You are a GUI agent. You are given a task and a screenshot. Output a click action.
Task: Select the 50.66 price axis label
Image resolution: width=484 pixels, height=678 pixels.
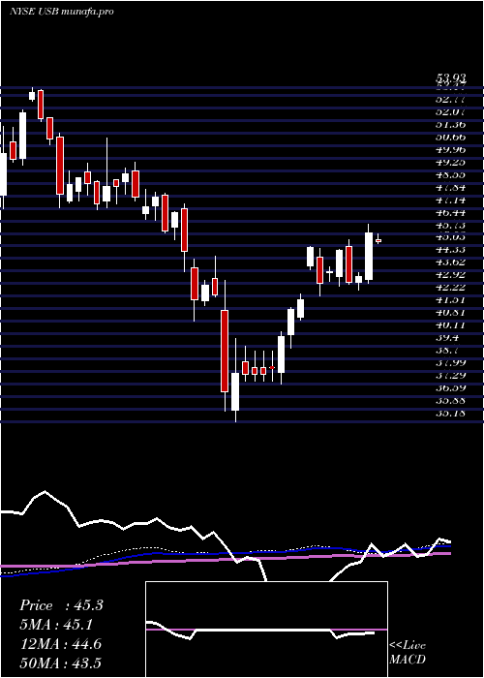[451, 138]
